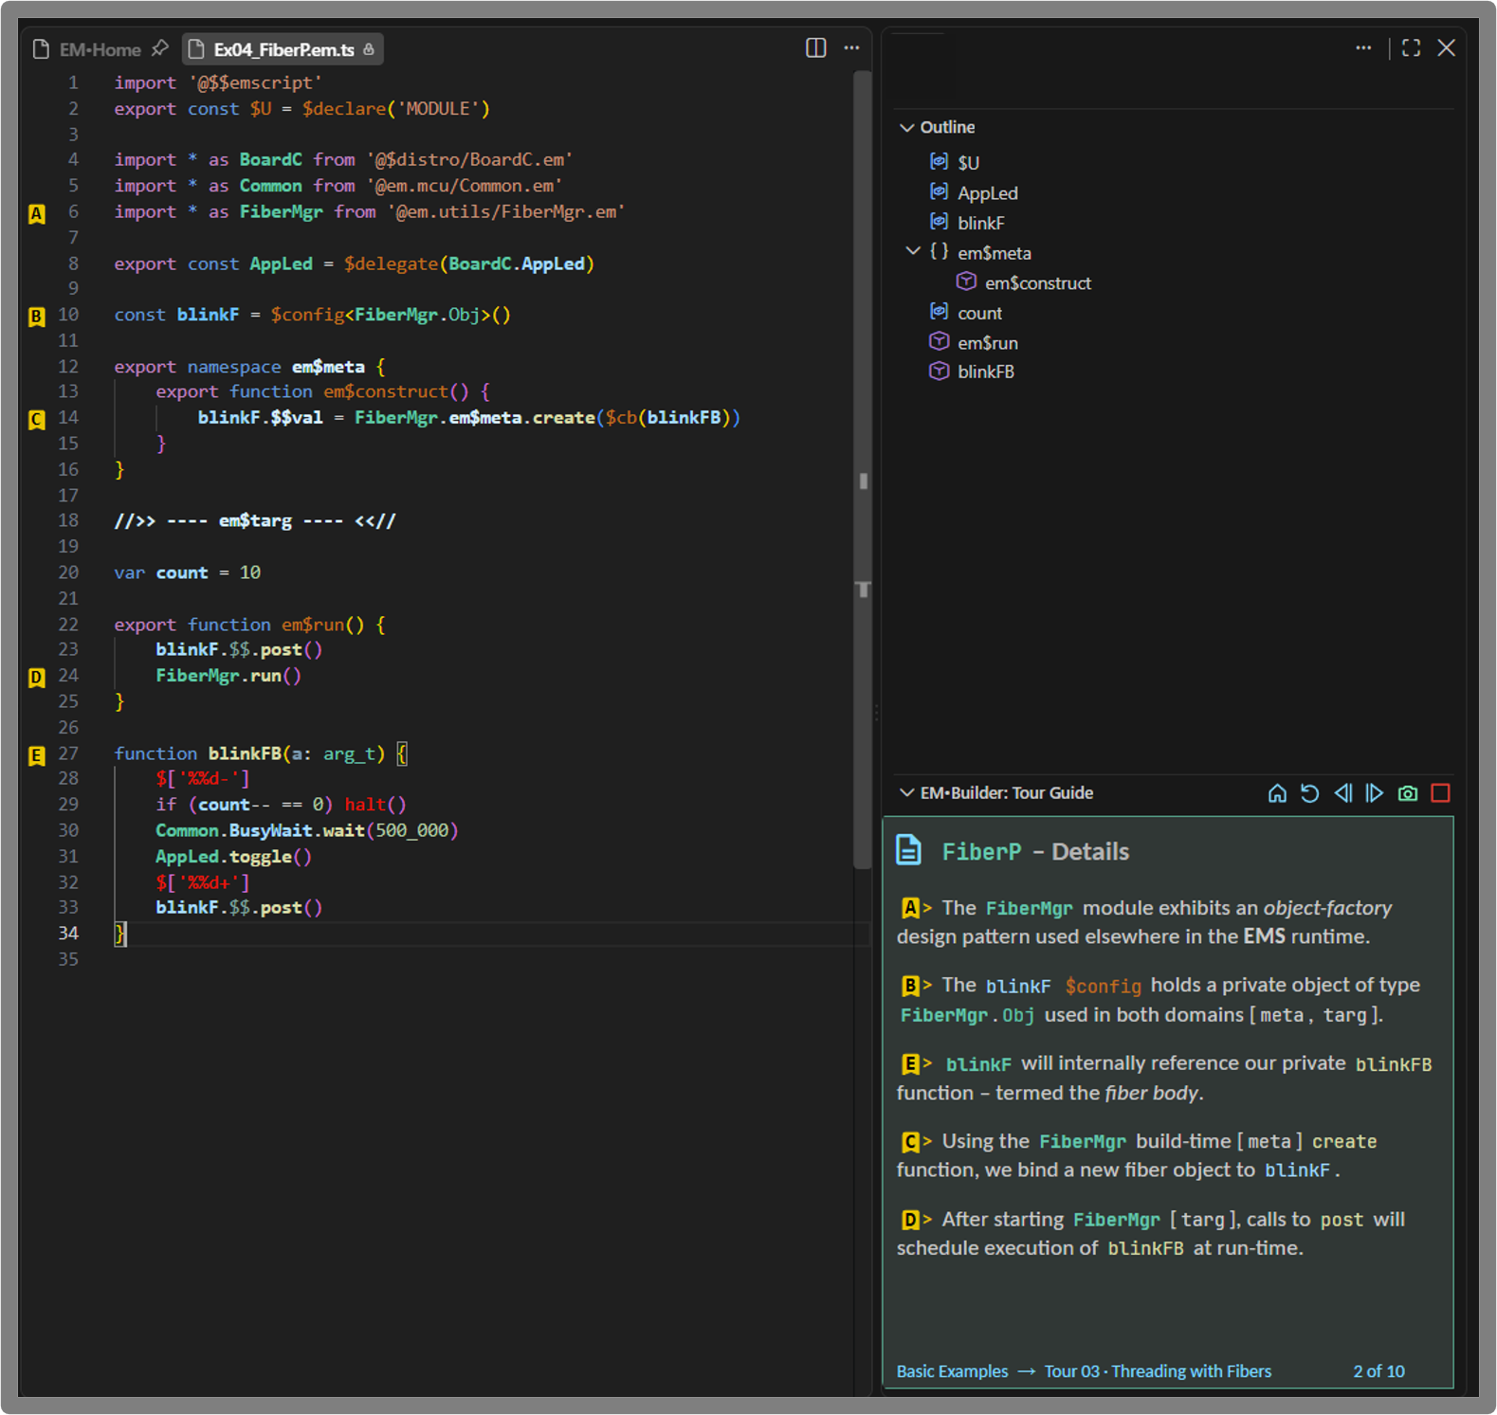Click line number 20 in the gutter
This screenshot has height=1415, width=1497.
click(68, 572)
